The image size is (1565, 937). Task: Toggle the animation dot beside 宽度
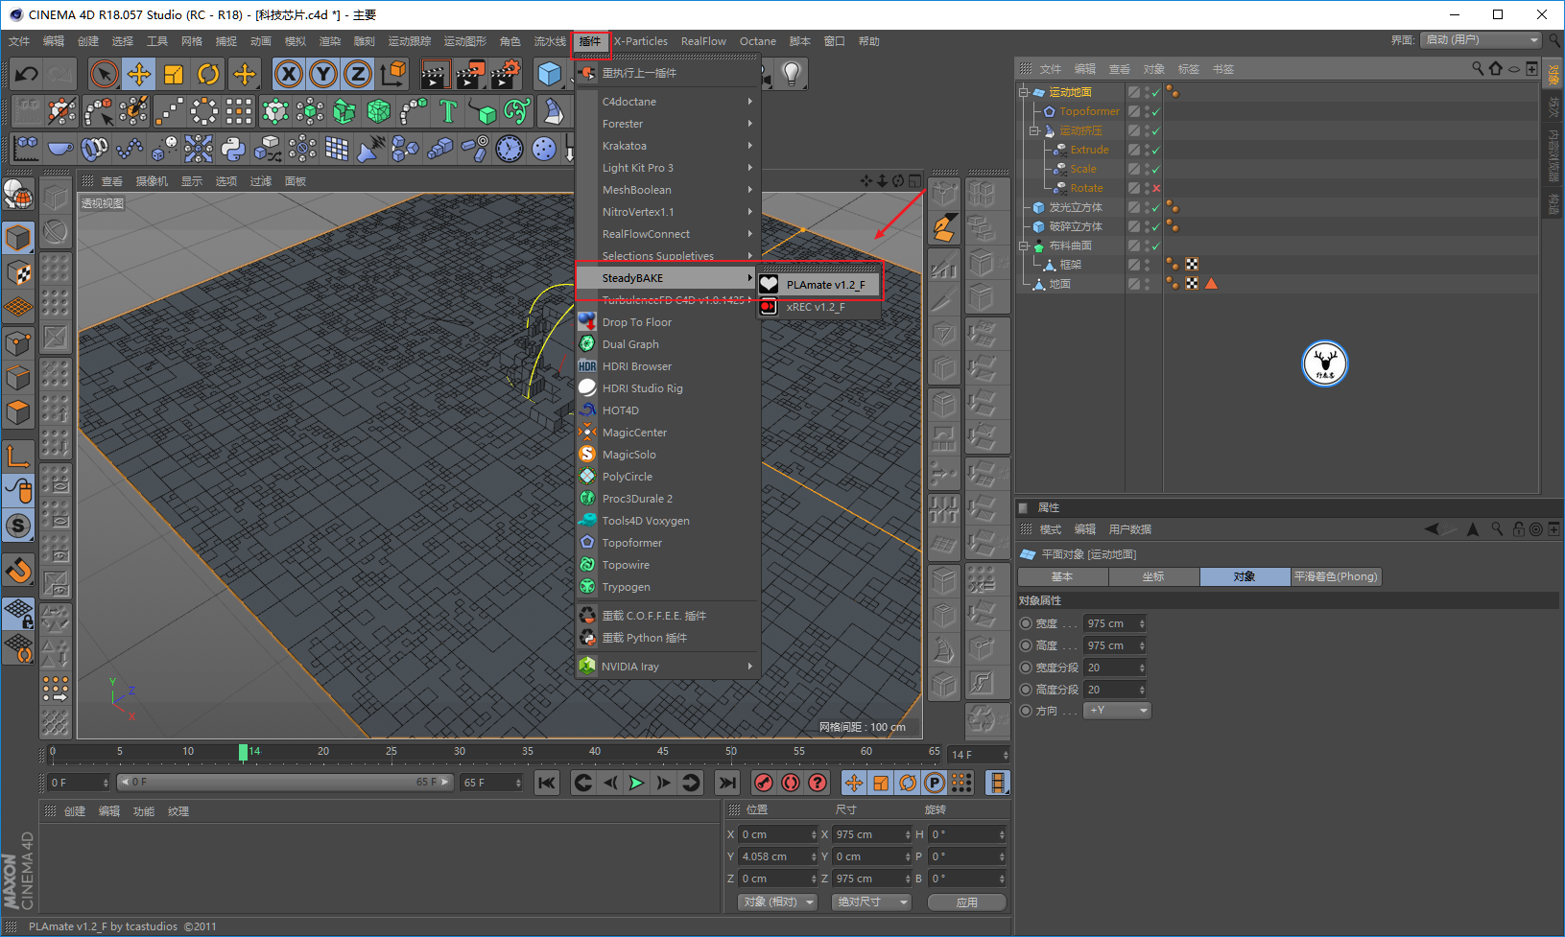[x=1026, y=623]
